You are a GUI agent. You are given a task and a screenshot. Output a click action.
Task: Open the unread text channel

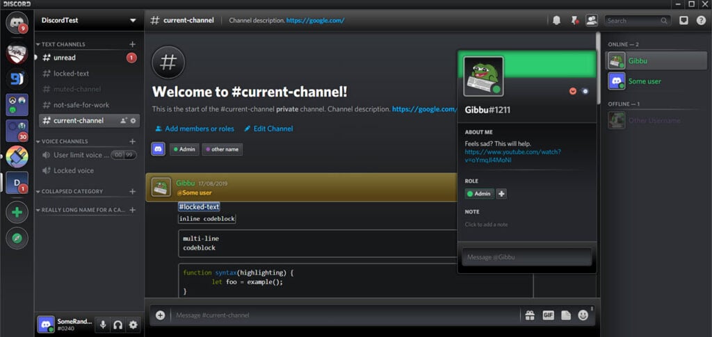(89, 58)
